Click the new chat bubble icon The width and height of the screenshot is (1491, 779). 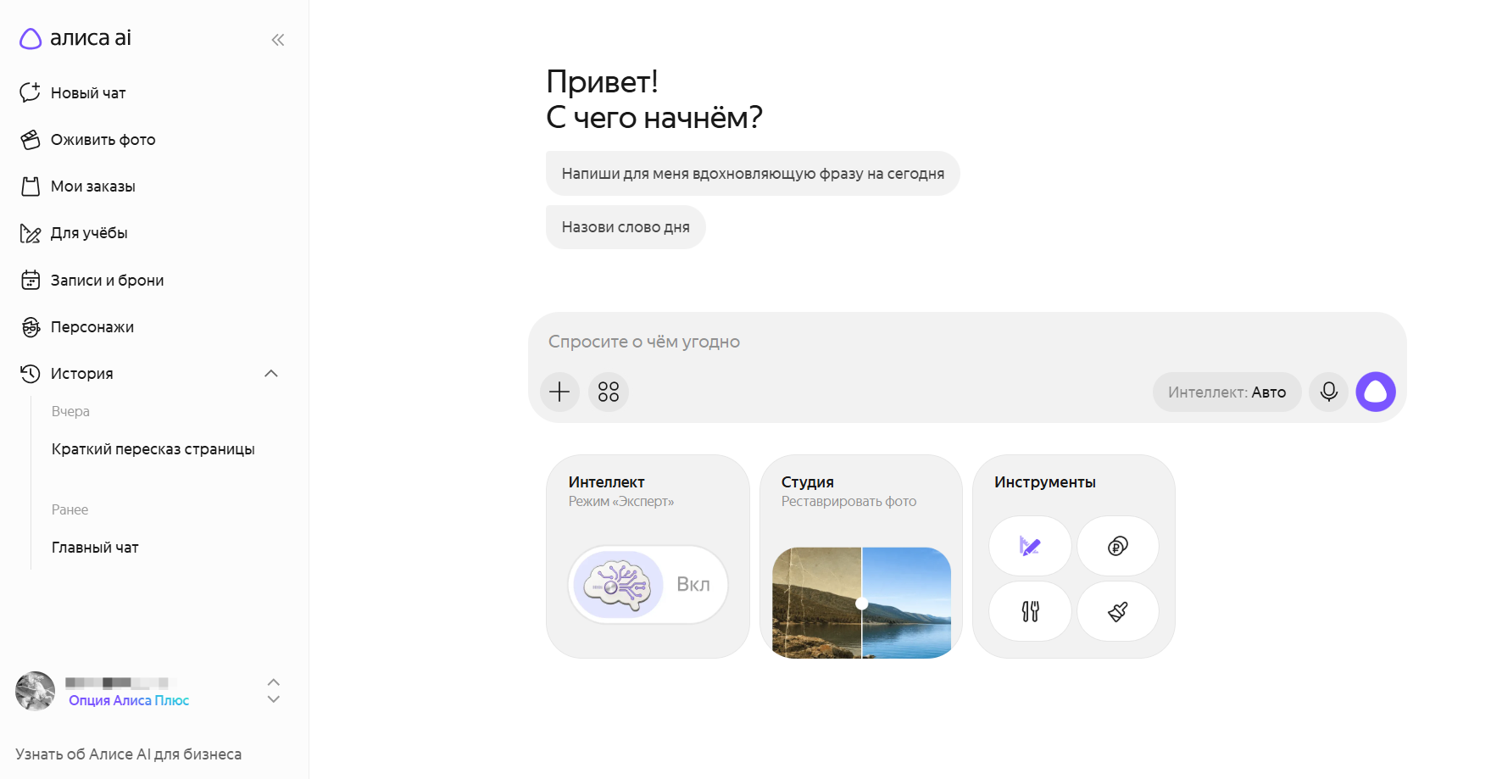click(x=31, y=92)
